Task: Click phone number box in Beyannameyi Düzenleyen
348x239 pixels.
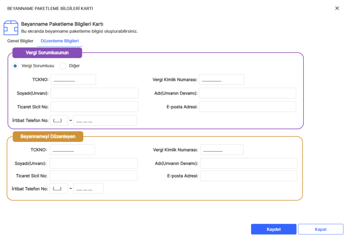Action: tap(88, 188)
